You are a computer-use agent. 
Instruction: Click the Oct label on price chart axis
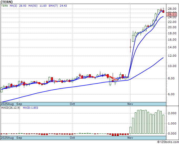tap(72, 104)
